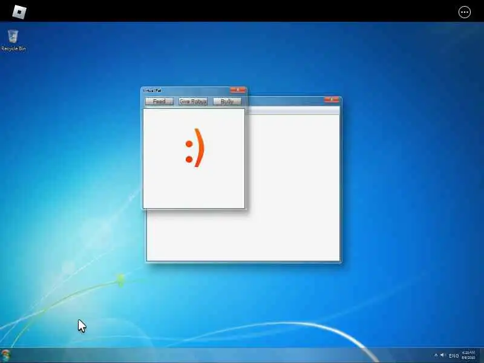Open the Roblox menu logo icon
The image size is (484, 363).
(19, 11)
